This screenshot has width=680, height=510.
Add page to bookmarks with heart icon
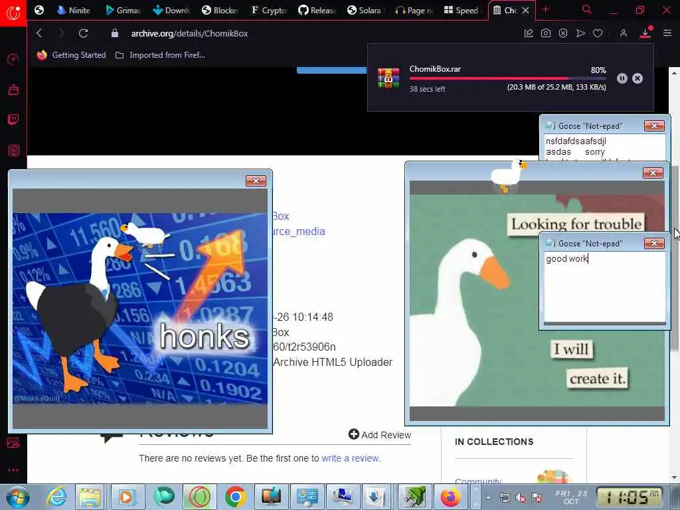point(598,33)
